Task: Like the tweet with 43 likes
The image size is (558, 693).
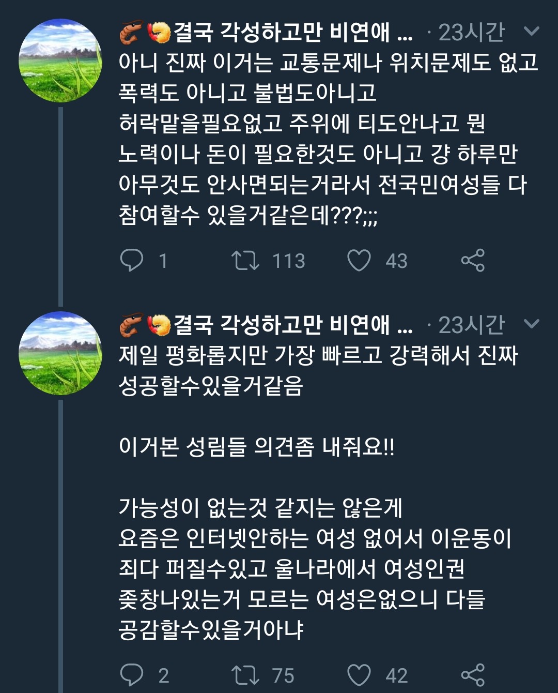Action: (359, 260)
